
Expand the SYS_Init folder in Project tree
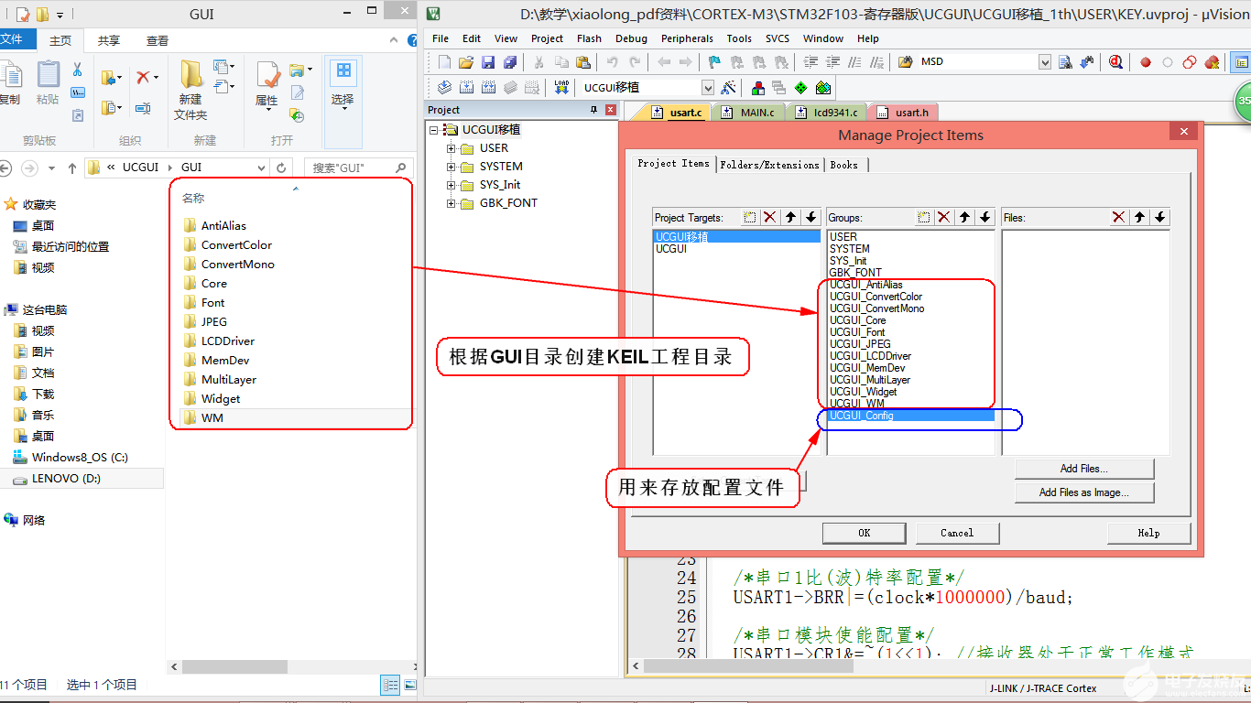pyautogui.click(x=451, y=185)
